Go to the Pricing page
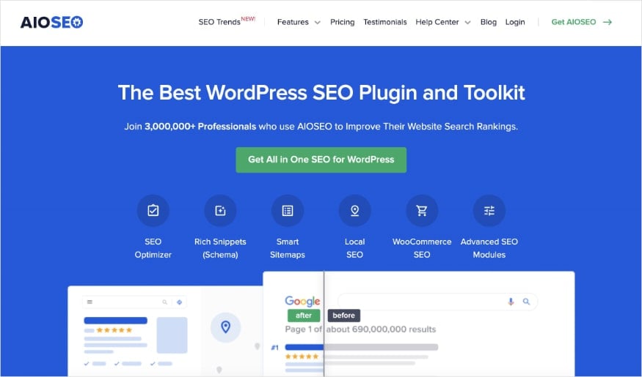 (x=343, y=22)
